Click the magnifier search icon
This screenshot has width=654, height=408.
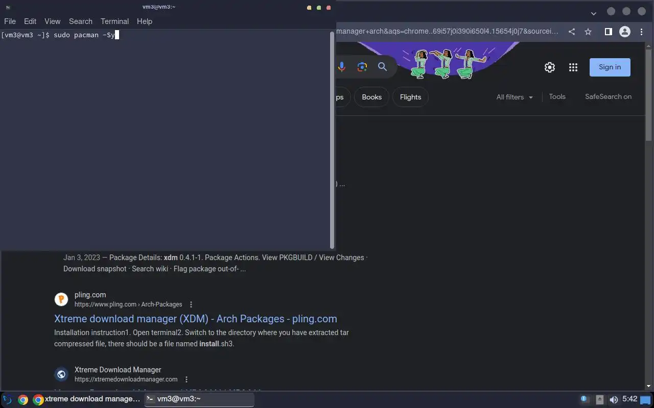[382, 67]
